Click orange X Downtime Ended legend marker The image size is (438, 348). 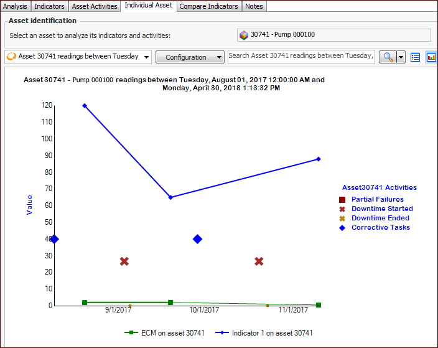(x=342, y=219)
